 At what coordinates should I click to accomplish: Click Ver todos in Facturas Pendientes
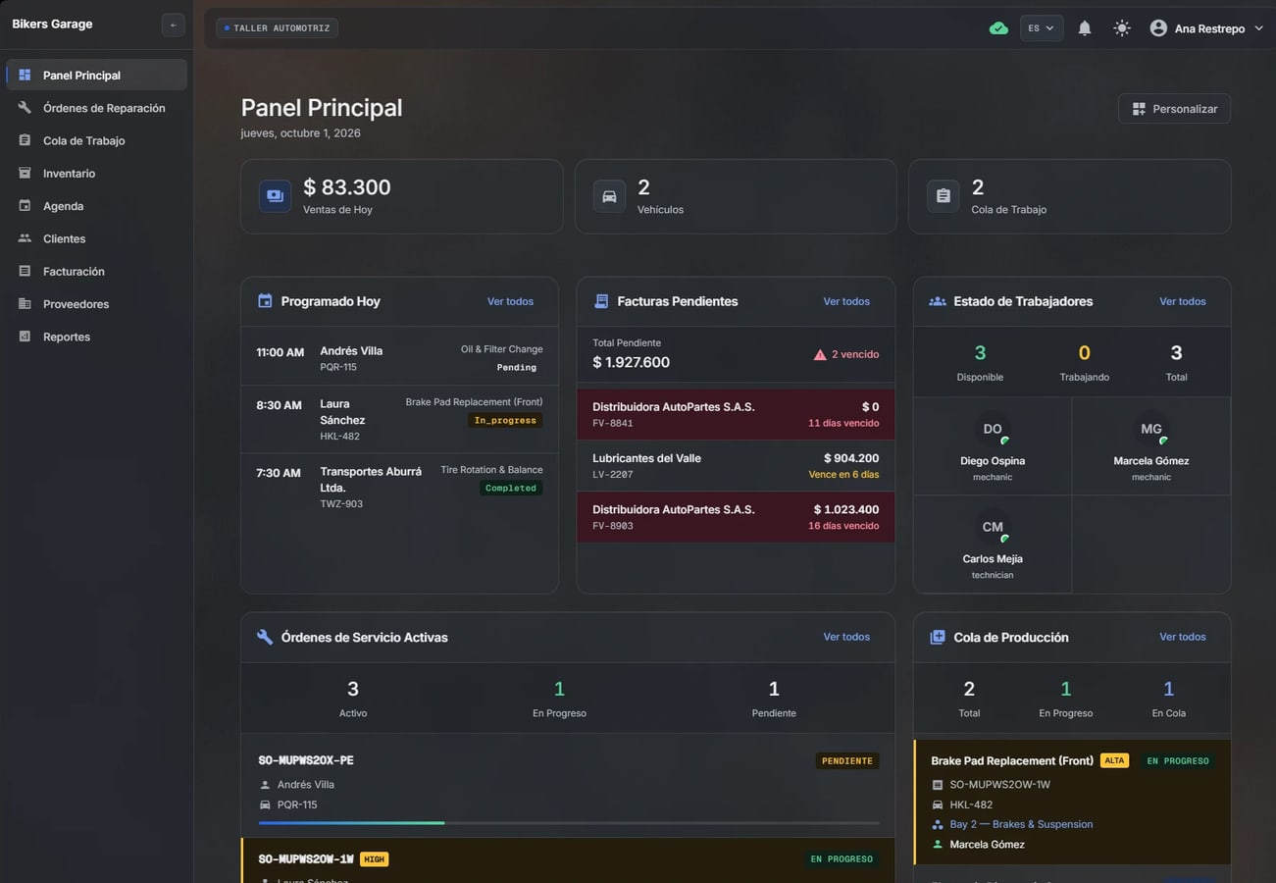(846, 301)
